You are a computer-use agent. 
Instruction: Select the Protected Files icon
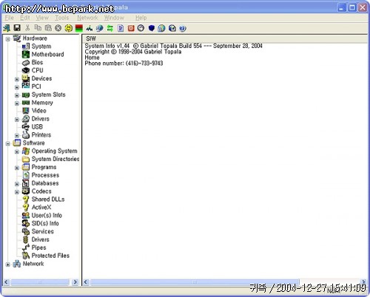(x=26, y=256)
